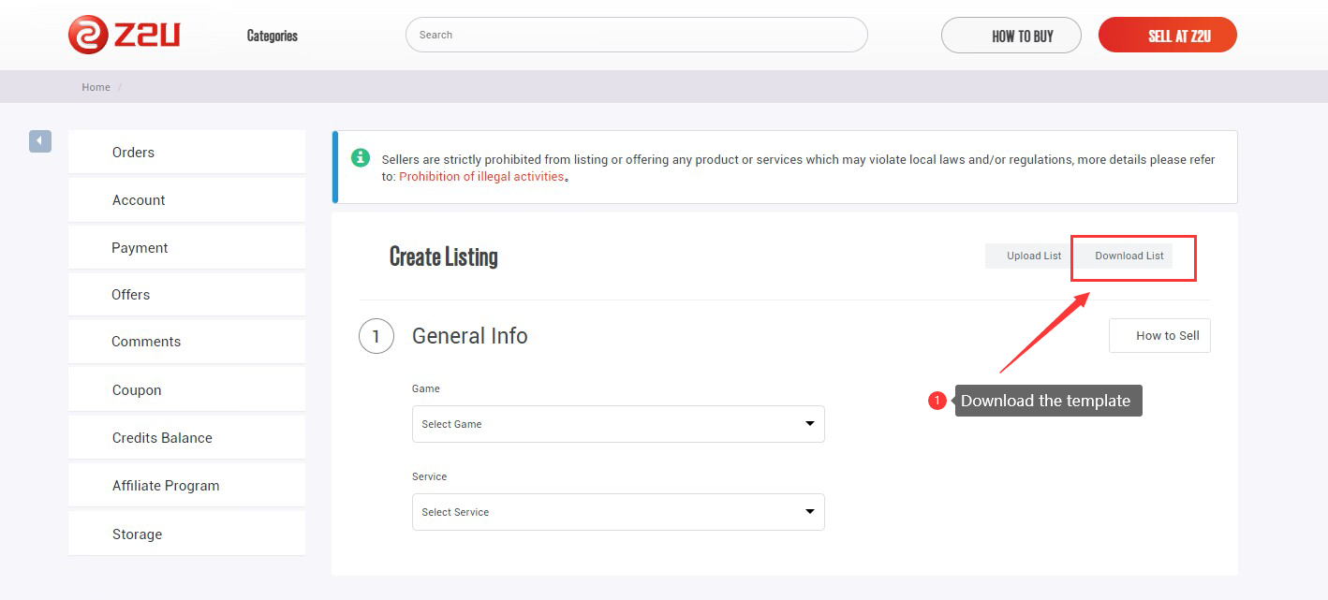This screenshot has width=1328, height=600.
Task: Open the Categories menu
Action: (272, 36)
